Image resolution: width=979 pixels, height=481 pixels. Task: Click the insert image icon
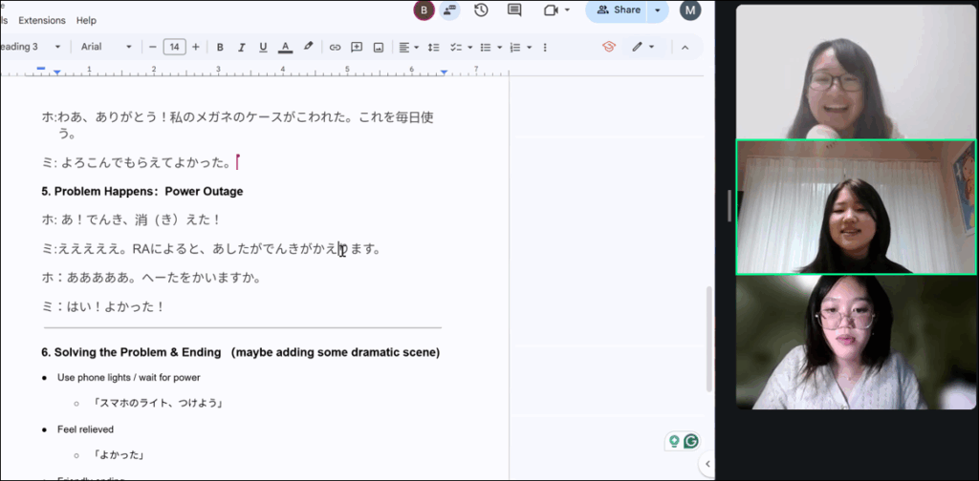pos(379,47)
